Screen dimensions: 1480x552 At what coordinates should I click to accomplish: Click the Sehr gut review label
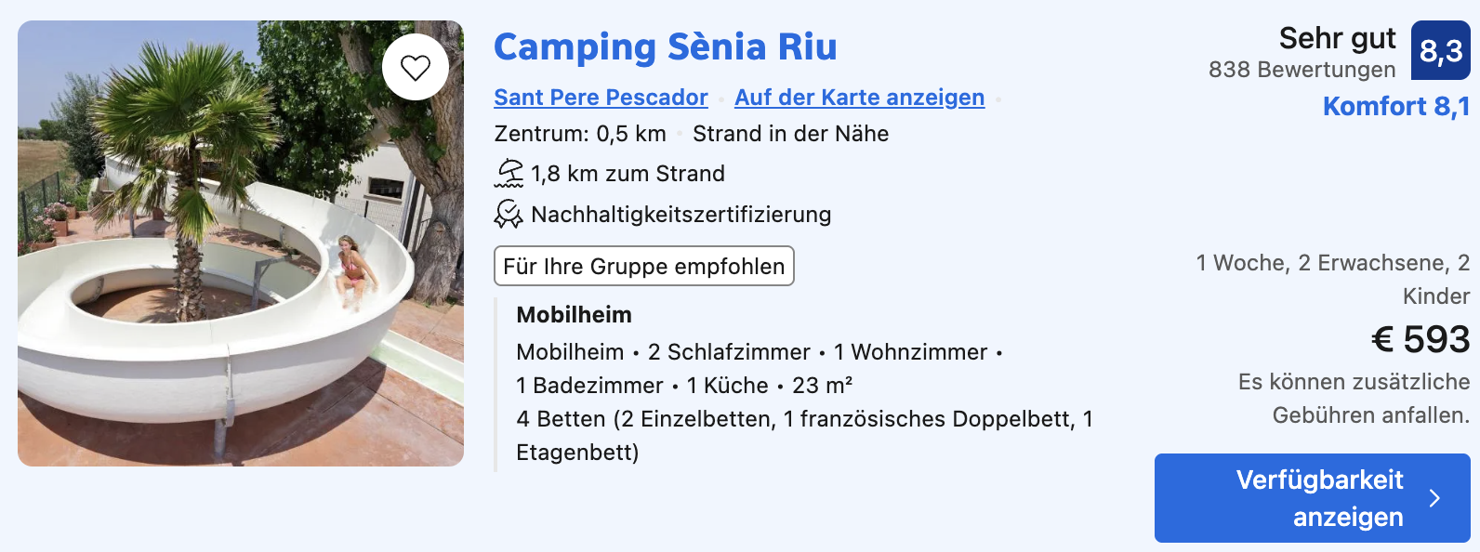point(1337,38)
